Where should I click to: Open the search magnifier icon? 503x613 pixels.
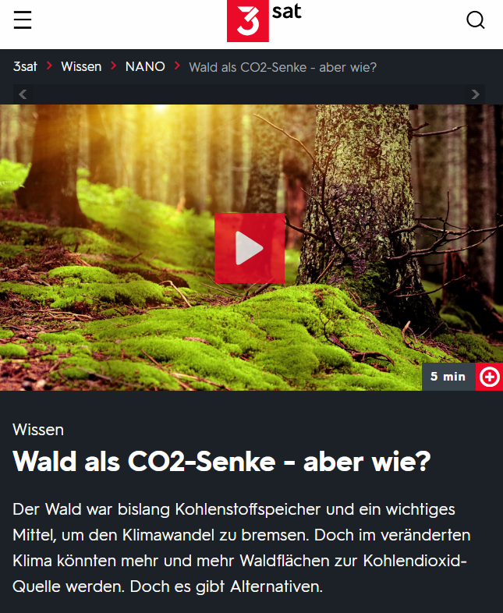coord(475,20)
